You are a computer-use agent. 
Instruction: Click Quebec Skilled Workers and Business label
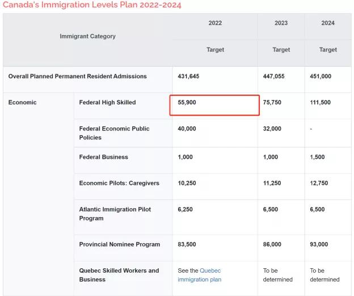(119, 275)
